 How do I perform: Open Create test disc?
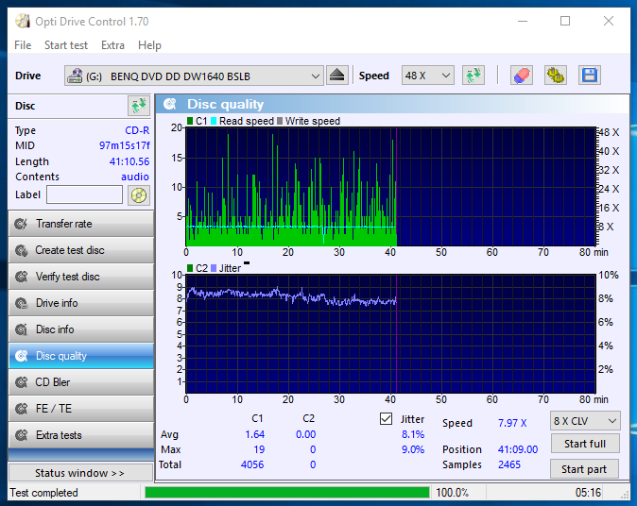click(81, 250)
